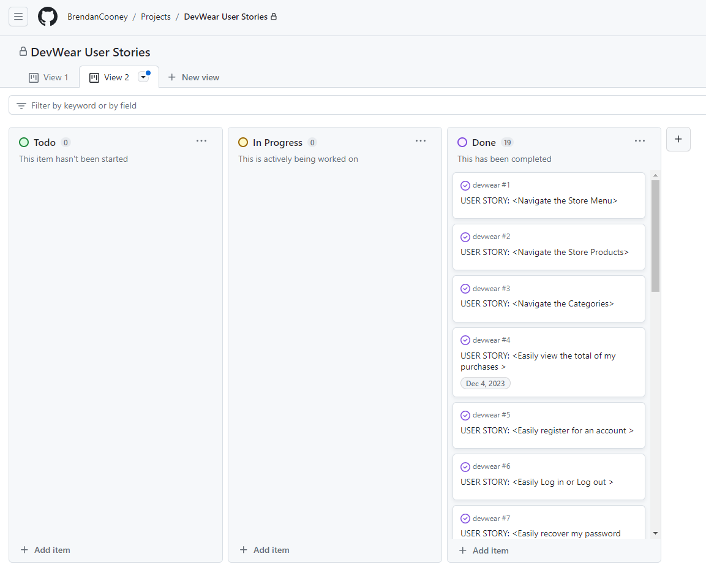706x567 pixels.
Task: Click the DevWear User Stories breadcrumb
Action: [x=225, y=17]
